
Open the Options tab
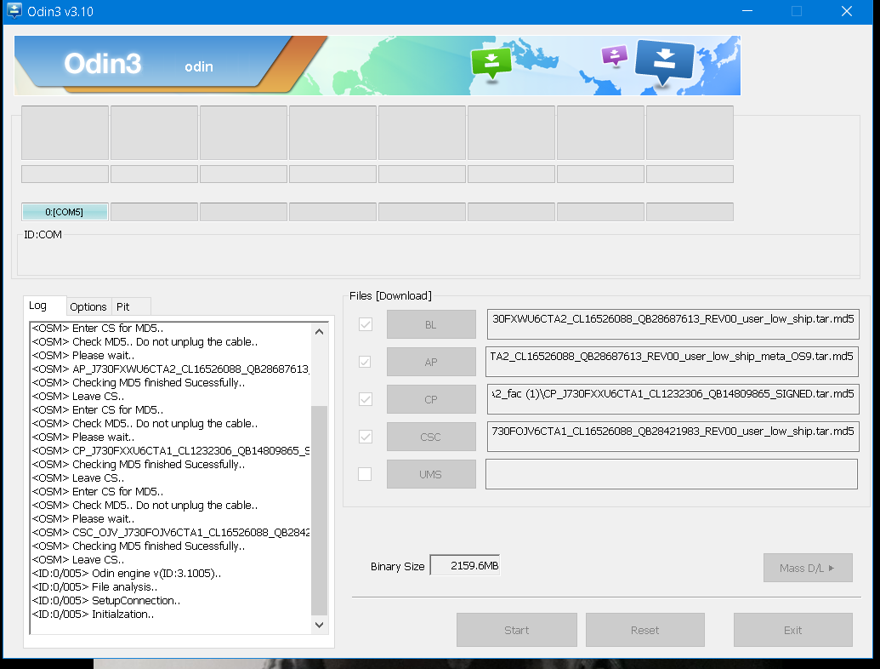click(88, 306)
